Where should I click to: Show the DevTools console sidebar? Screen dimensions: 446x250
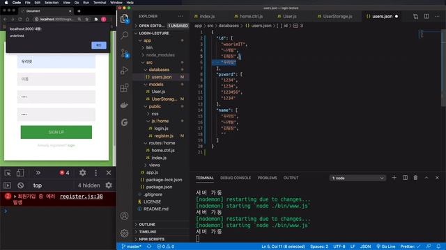8,185
